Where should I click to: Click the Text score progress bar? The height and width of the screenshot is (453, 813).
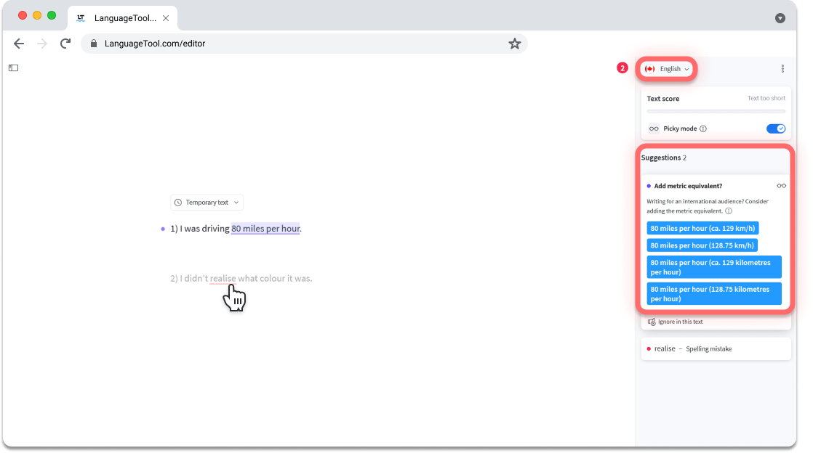(716, 111)
